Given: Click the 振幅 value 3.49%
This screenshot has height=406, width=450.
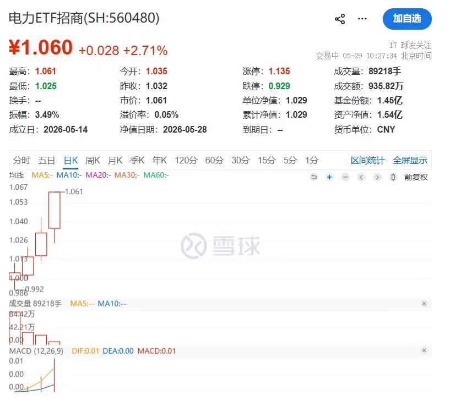Looking at the screenshot, I should click(x=47, y=114).
